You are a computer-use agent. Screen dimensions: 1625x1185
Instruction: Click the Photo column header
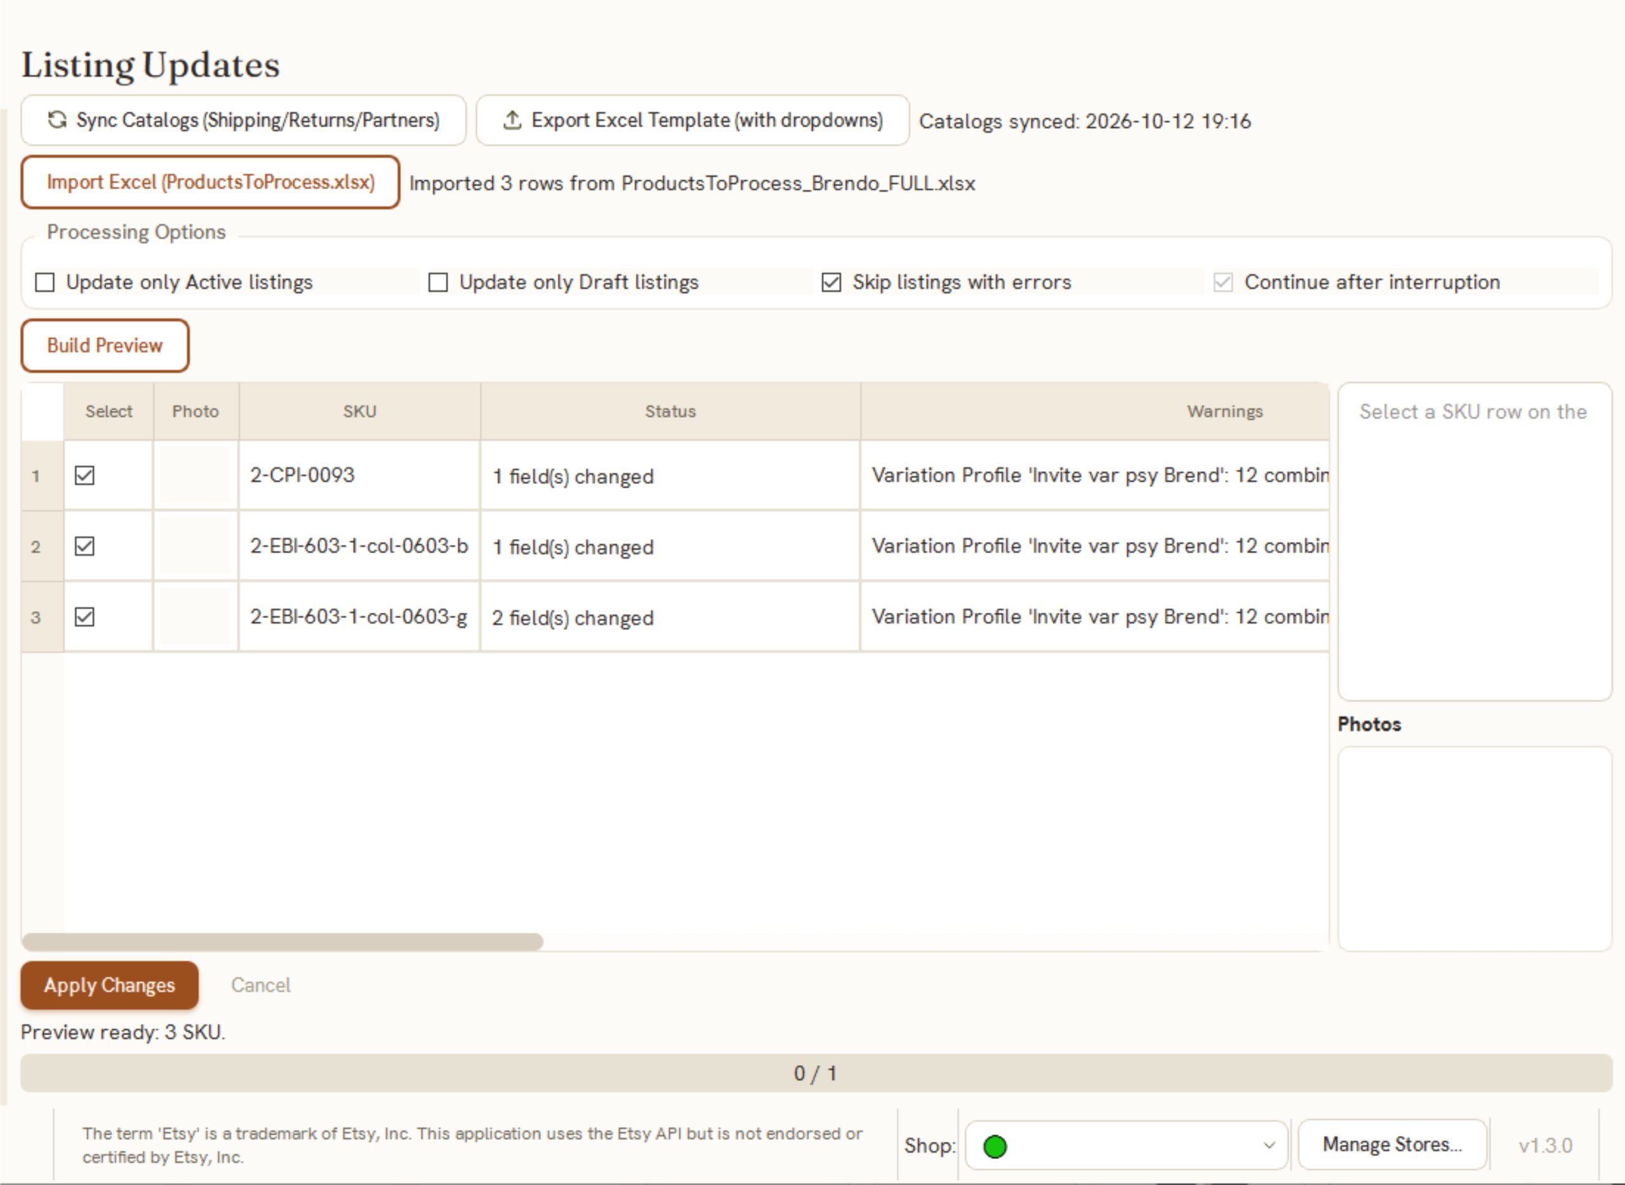pyautogui.click(x=196, y=411)
